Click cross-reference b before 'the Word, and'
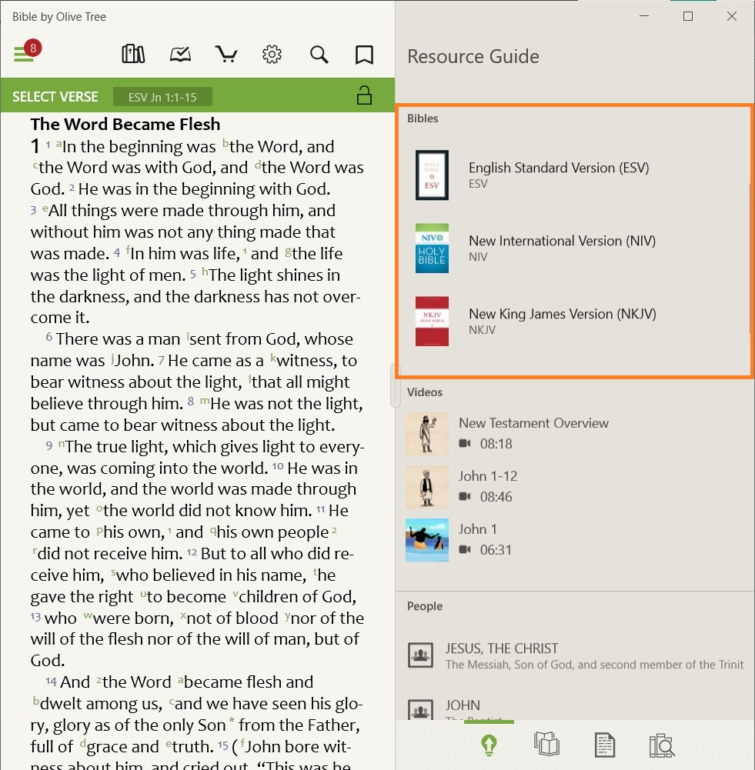Viewport: 755px width, 770px height. (x=225, y=143)
